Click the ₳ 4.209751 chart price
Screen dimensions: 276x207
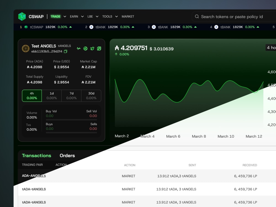click(x=131, y=48)
